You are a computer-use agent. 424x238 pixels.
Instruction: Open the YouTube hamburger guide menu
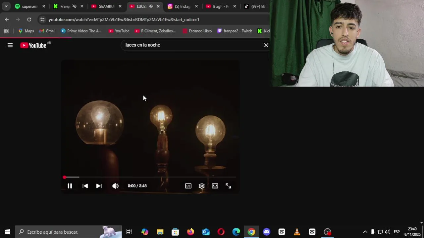pos(10,45)
